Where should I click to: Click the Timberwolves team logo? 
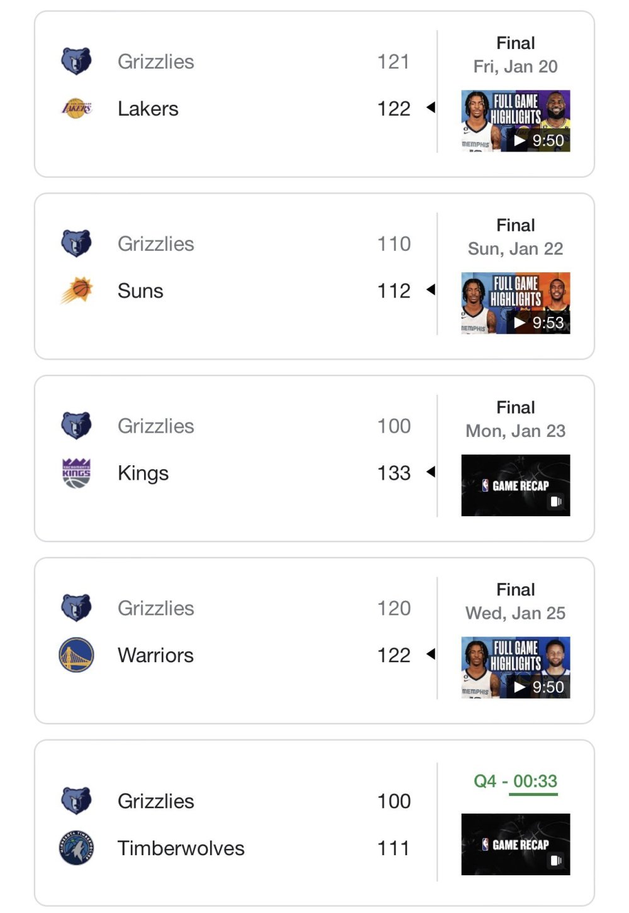click(x=76, y=848)
